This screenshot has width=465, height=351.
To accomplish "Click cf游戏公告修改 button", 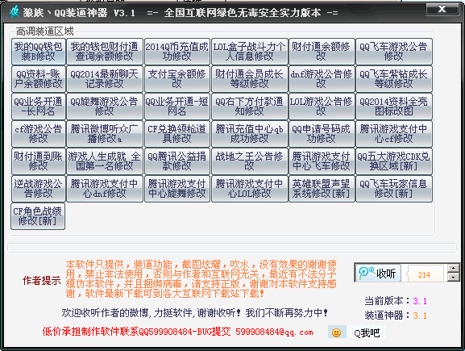I will [x=38, y=134].
